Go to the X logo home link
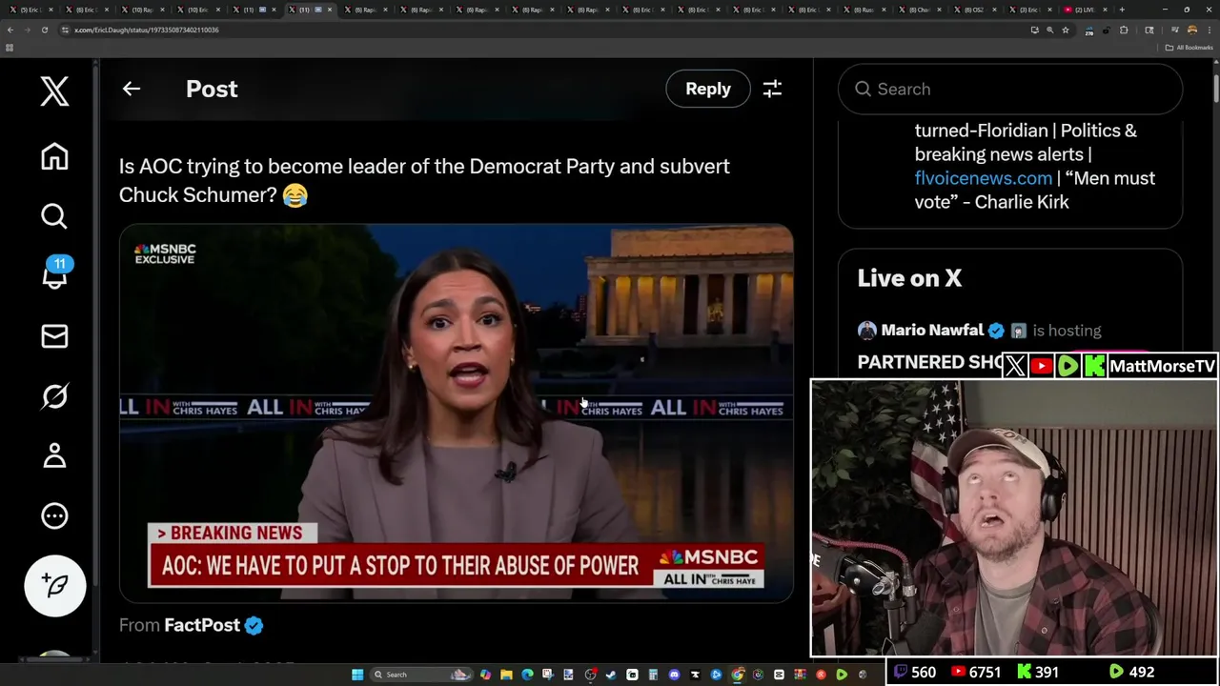1220x686 pixels. click(54, 91)
